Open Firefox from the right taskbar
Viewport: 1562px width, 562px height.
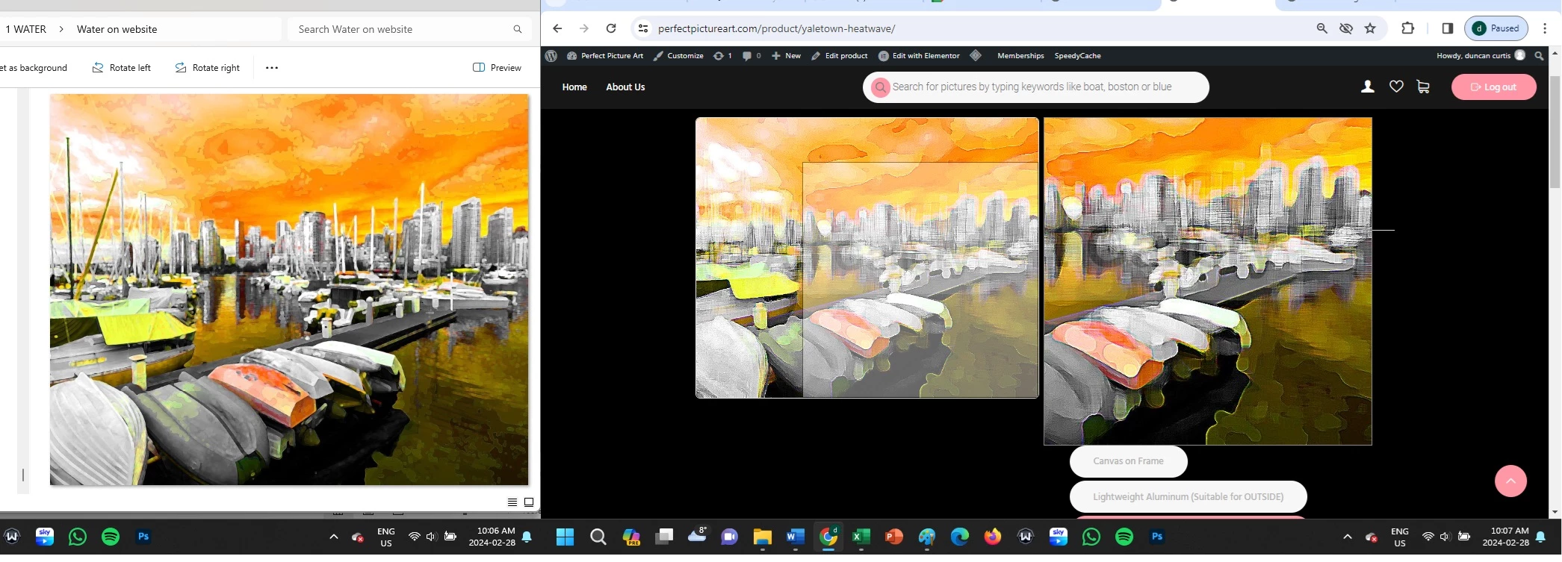993,537
